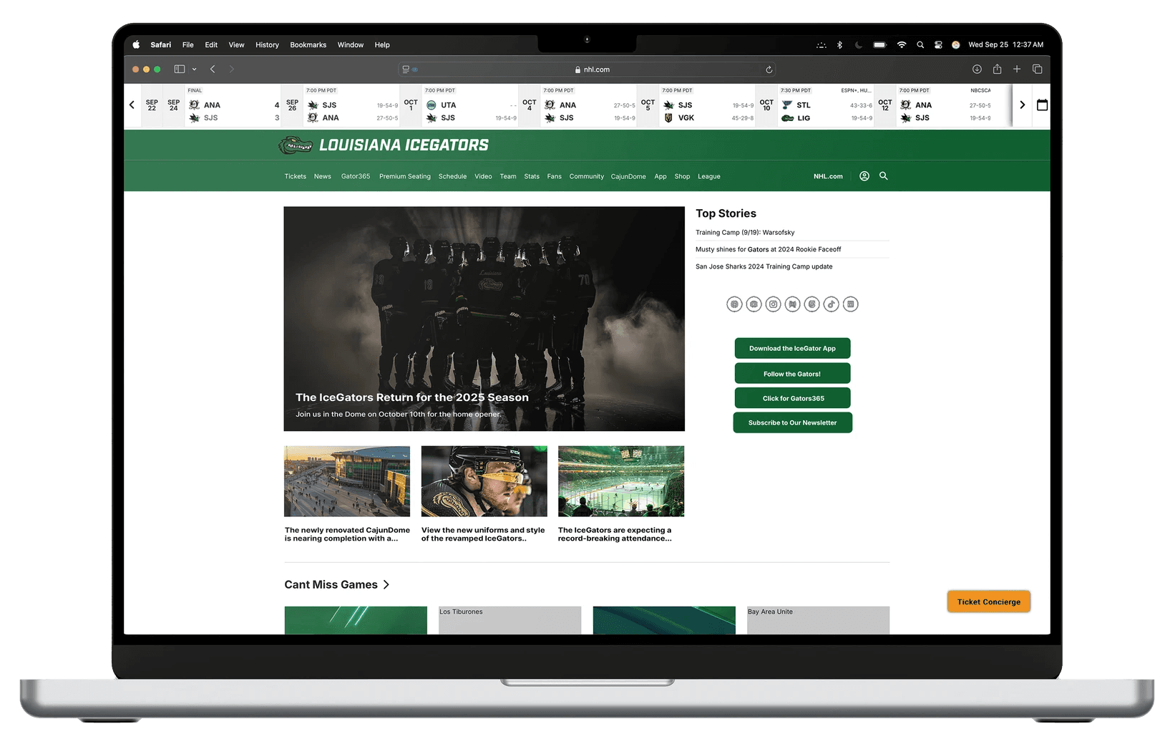This screenshot has height=734, width=1170.
Task: Select the STL vs LIG Oct 10 game
Action: point(826,105)
